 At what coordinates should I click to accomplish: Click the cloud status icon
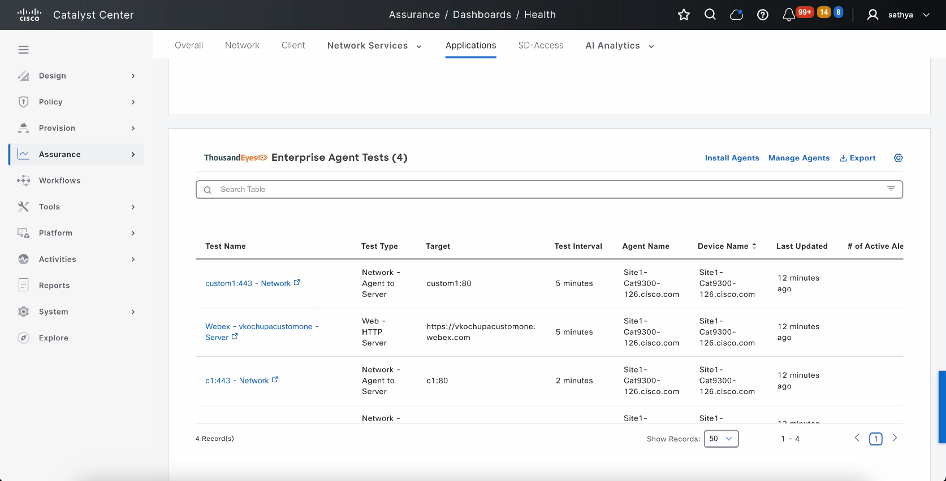(x=736, y=15)
